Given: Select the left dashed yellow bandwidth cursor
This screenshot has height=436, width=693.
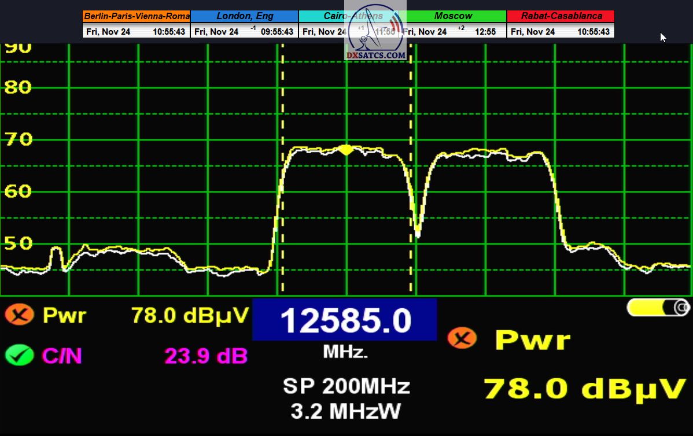Looking at the screenshot, I should 282,173.
